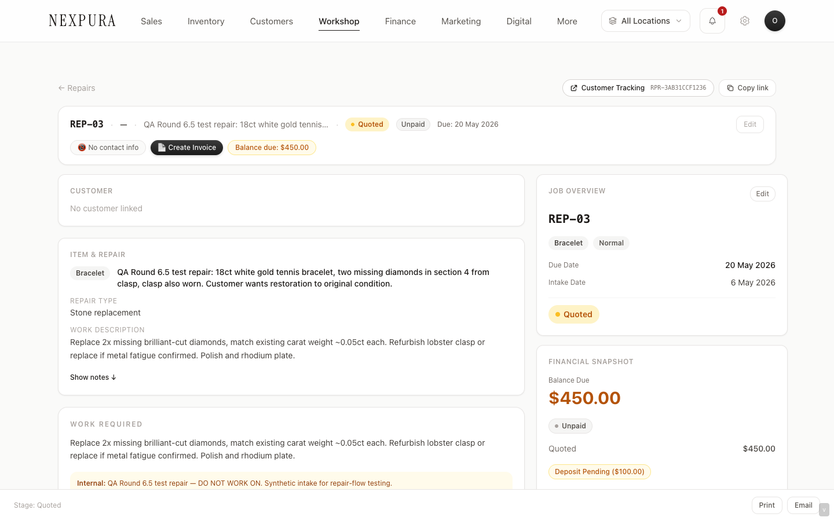This screenshot has height=521, width=834.
Task: Click the due date 20 May 2026 value
Action: pos(750,265)
